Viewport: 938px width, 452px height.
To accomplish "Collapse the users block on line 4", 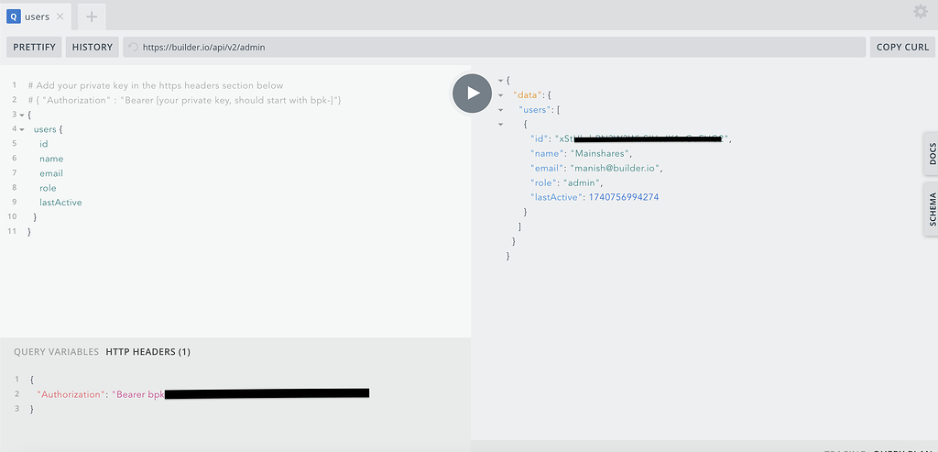I will pyautogui.click(x=22, y=129).
